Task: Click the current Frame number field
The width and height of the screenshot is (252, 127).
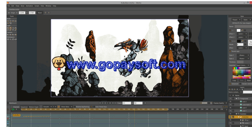Action: [x=127, y=103]
